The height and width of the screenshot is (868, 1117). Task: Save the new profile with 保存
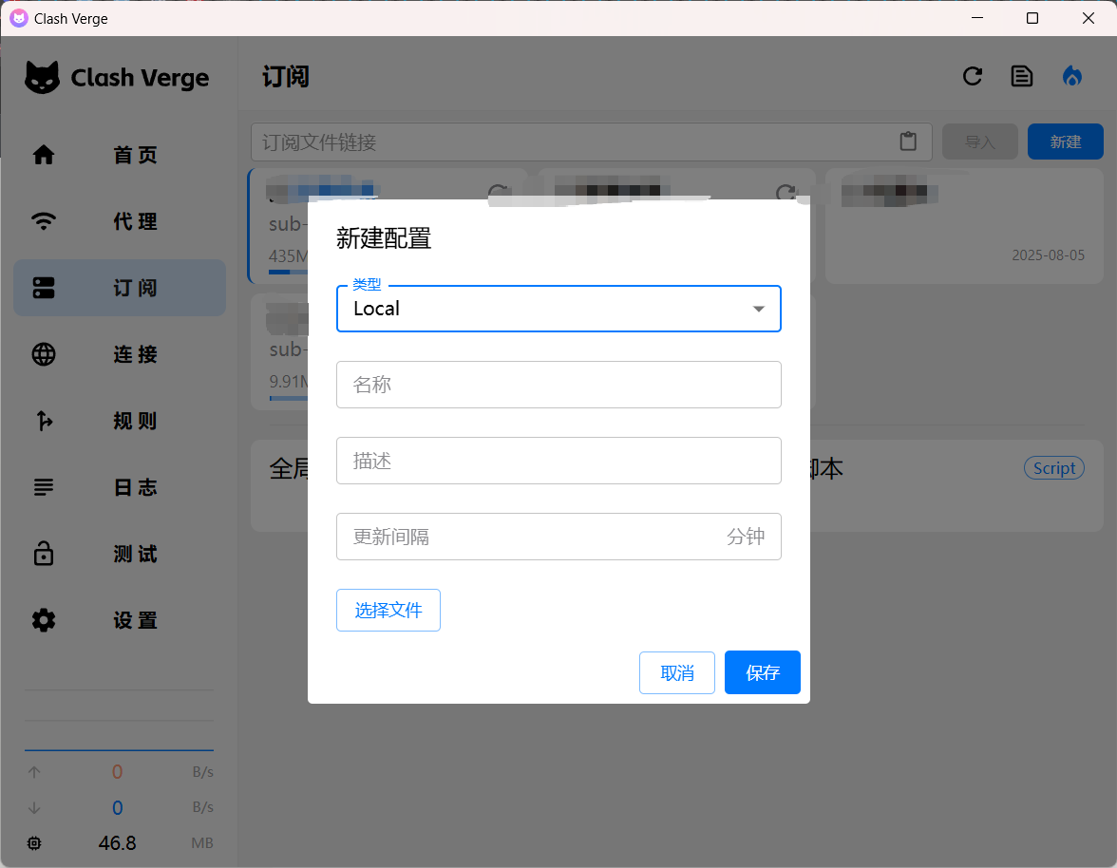tap(763, 672)
